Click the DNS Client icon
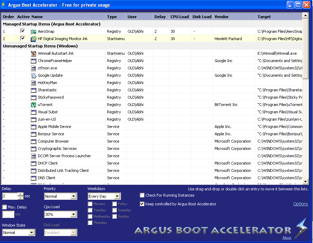Viewport: 313px width, 243px height. point(34,178)
